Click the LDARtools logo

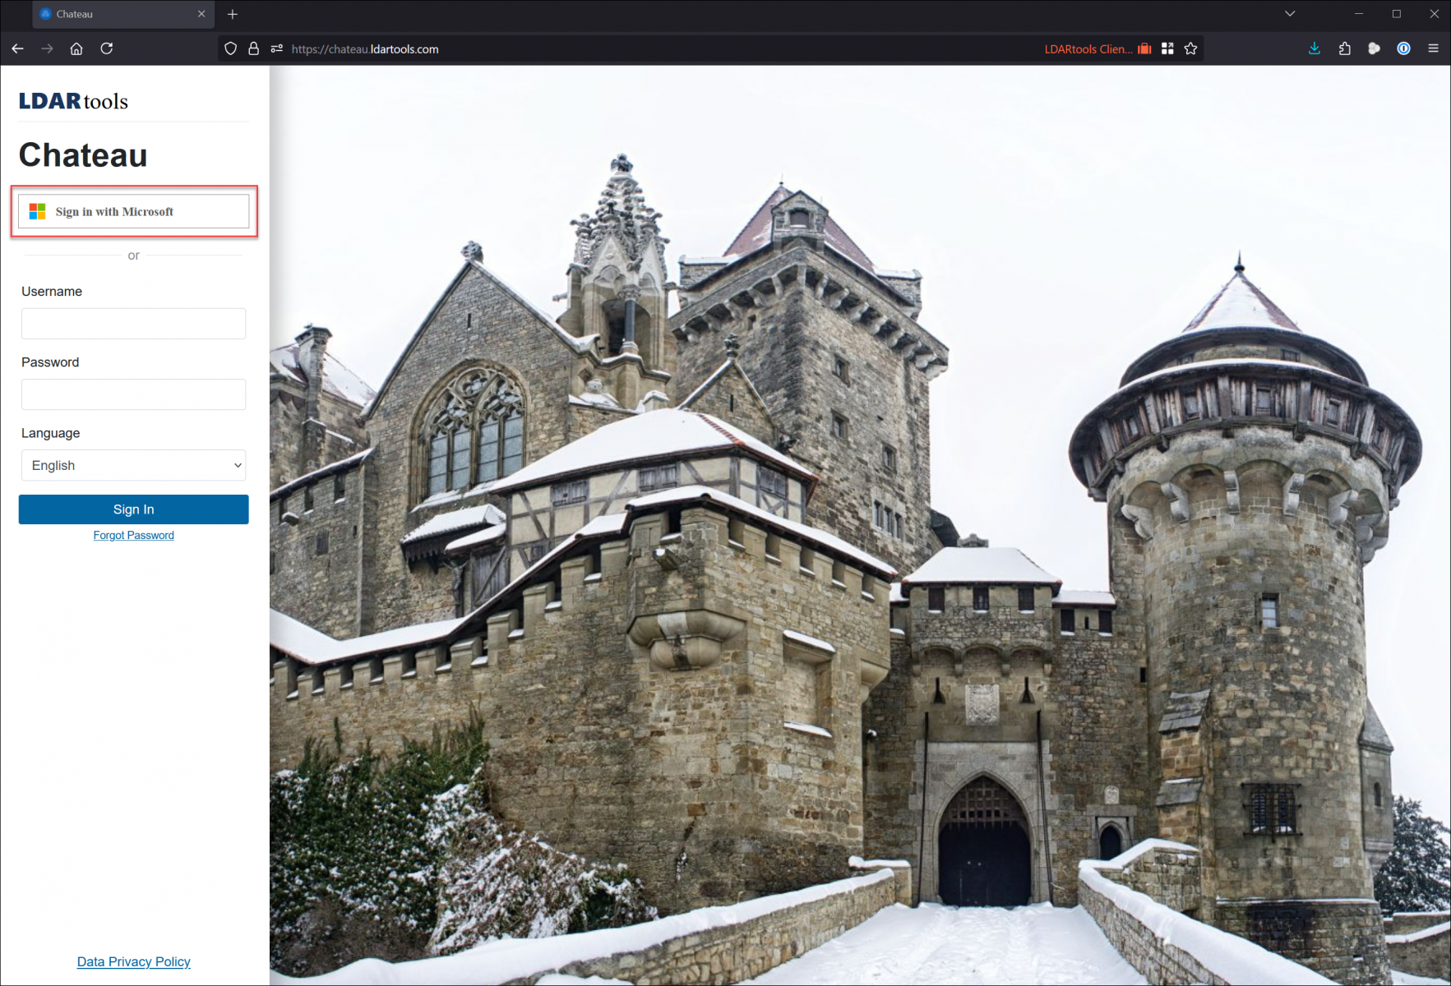74,101
